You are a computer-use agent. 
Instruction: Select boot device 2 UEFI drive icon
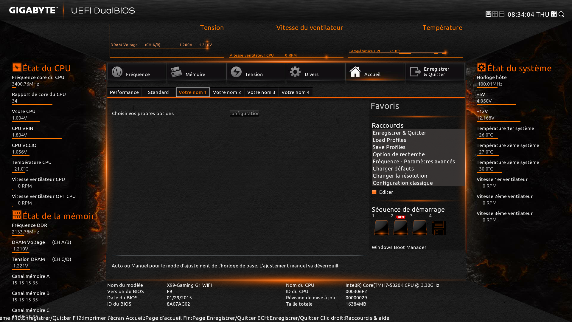pos(401,228)
